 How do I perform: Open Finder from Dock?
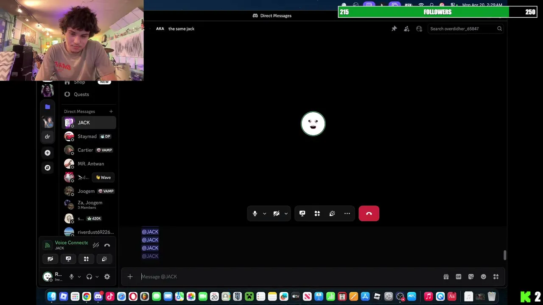click(52, 297)
